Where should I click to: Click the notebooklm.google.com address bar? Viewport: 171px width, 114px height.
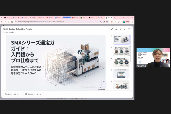(x=57, y=22)
